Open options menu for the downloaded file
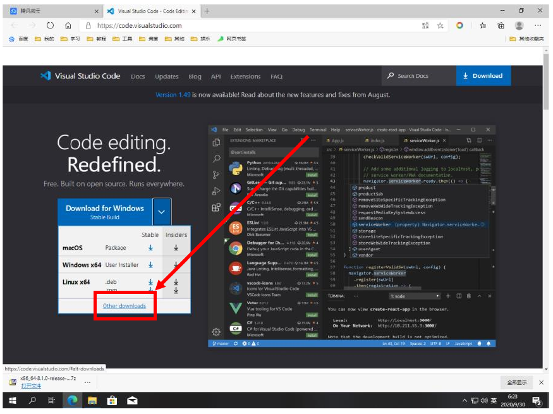 88,382
